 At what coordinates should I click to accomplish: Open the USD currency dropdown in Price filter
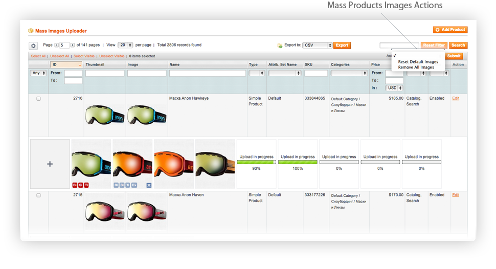point(394,88)
